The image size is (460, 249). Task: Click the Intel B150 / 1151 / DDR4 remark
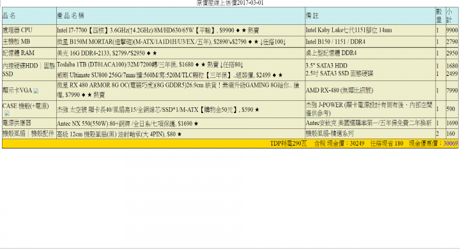[x=335, y=41]
